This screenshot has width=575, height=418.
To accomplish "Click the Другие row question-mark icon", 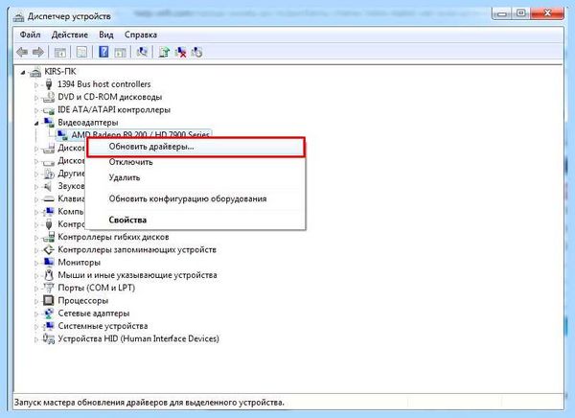I will click(49, 174).
